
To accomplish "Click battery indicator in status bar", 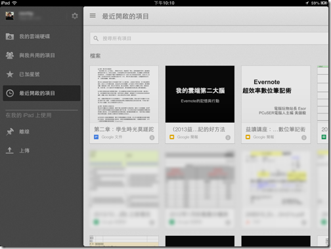I will [324, 3].
